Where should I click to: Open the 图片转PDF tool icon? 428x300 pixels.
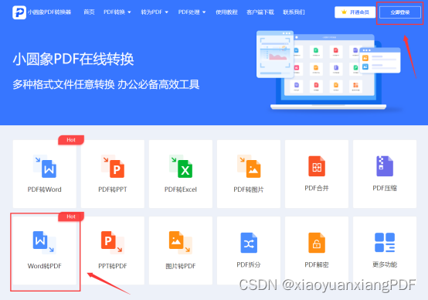coord(181,242)
